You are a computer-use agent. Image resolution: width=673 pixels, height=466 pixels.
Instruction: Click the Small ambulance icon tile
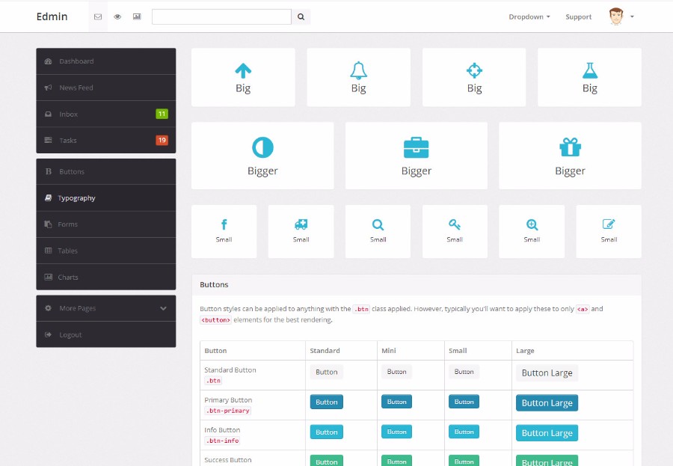(301, 231)
